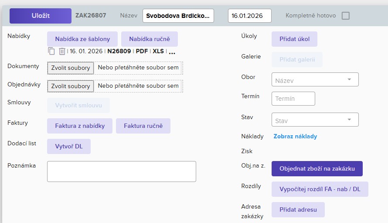The height and width of the screenshot is (223, 388).
Task: Choose files for Dokumenty
Action: (x=71, y=68)
